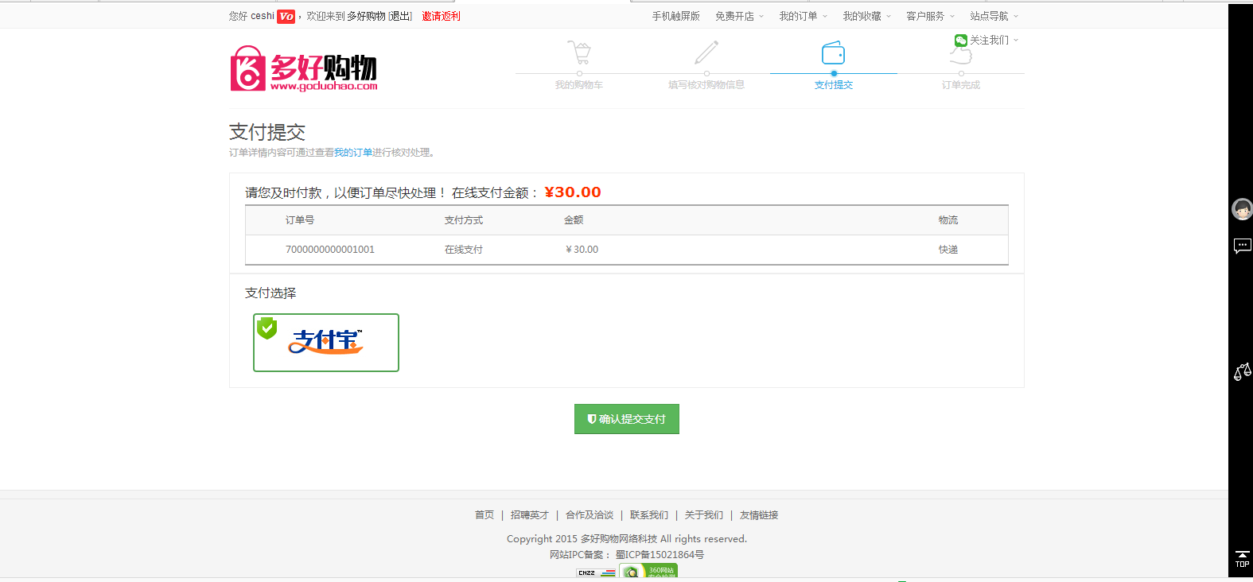
Task: Open the 合作及洽谈 footer link
Action: [x=590, y=515]
